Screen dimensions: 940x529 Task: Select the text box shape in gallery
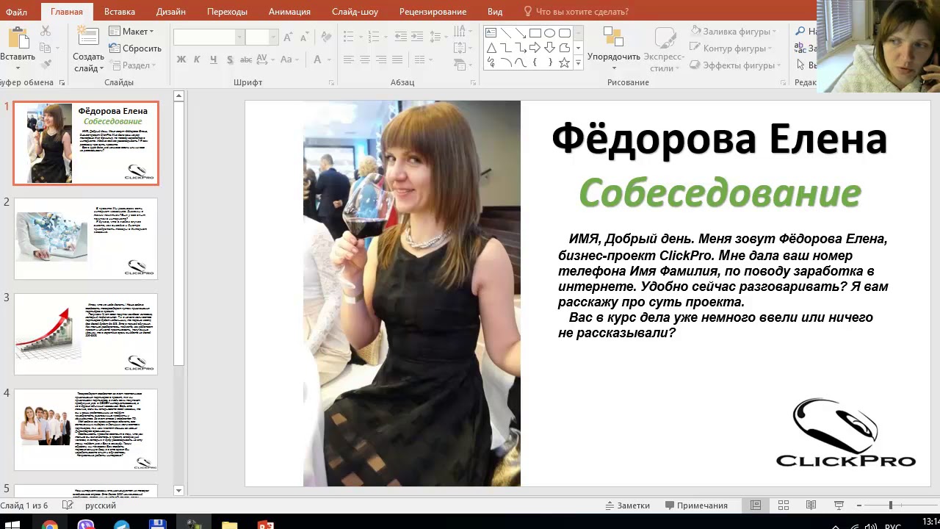[491, 32]
